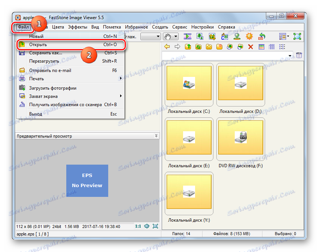Click the green stamp watermark icon
The image size is (319, 252).
coord(237,36)
